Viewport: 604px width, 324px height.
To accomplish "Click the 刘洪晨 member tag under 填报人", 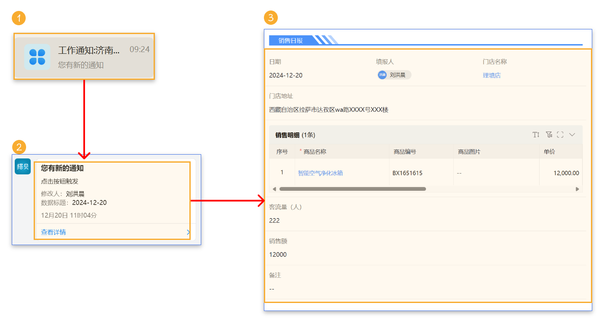I will coord(397,75).
